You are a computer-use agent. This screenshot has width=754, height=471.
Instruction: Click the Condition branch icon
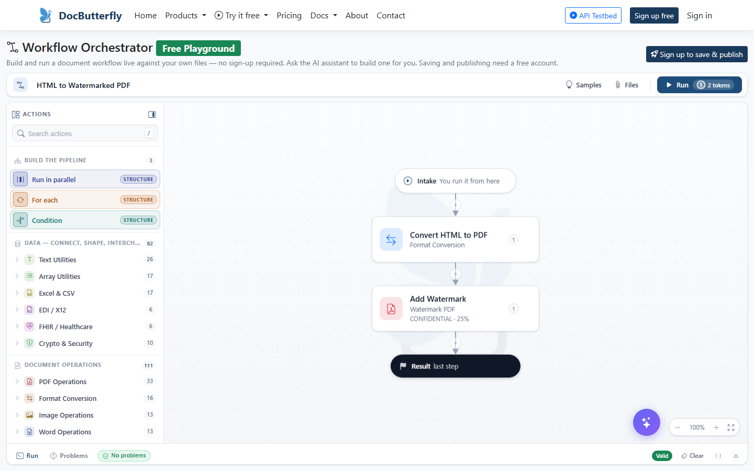point(20,220)
